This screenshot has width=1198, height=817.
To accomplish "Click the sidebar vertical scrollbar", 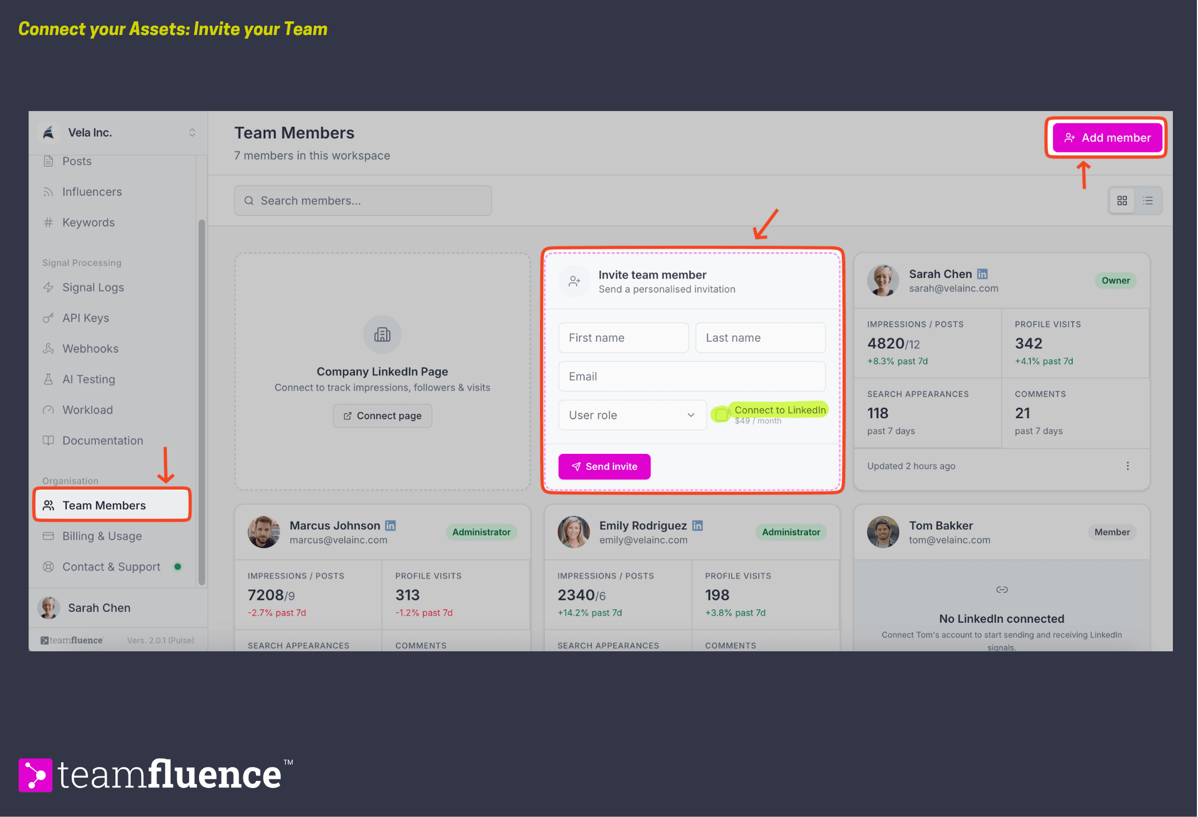I will pos(202,402).
